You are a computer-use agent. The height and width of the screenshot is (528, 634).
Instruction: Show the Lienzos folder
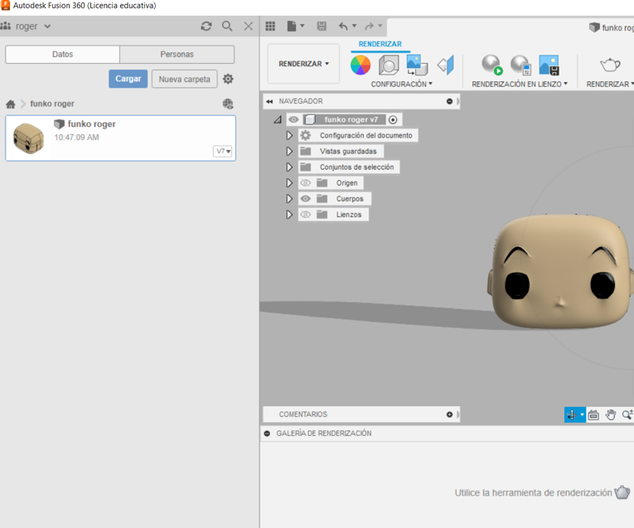coord(306,215)
